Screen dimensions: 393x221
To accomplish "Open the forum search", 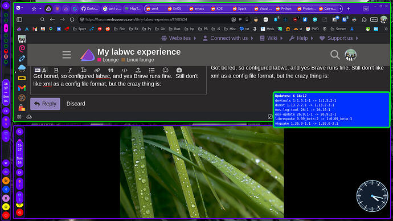I will [x=335, y=55].
